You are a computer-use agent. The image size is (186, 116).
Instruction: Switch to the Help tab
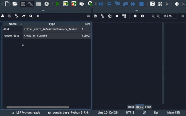[x=131, y=107]
